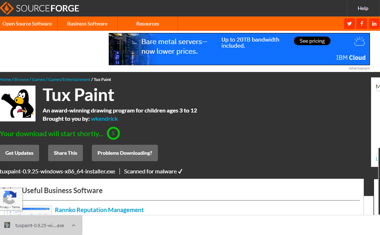
Task: Click the downloaded exe file icon
Action: tap(7, 225)
